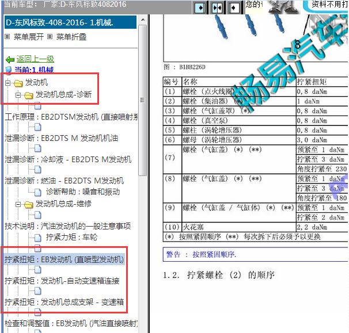Click page icon above 技术说明 entry
The image size is (349, 333).
point(38,215)
